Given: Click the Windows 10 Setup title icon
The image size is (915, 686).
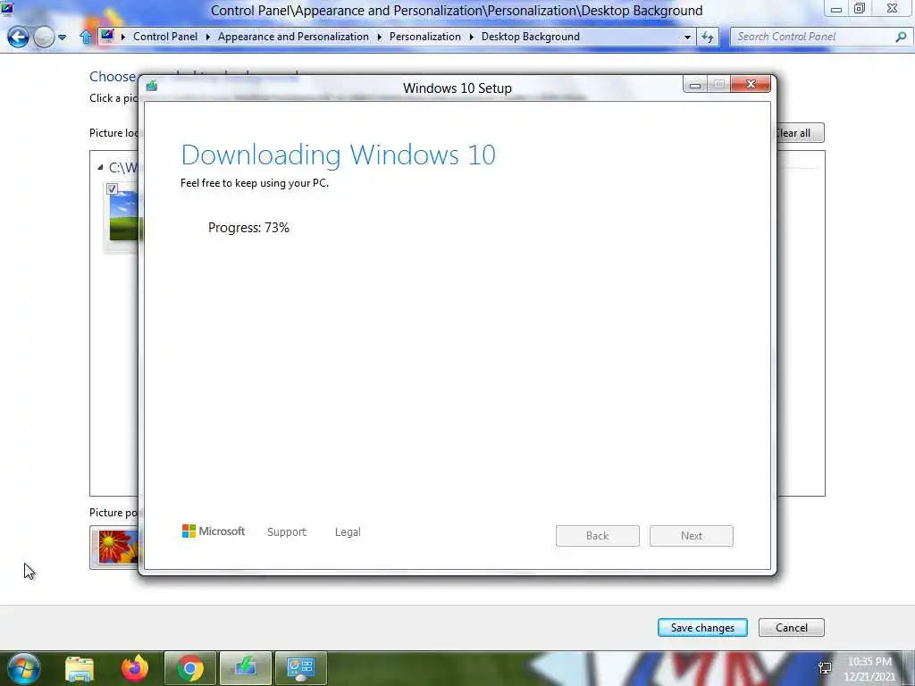Looking at the screenshot, I should pyautogui.click(x=152, y=87).
